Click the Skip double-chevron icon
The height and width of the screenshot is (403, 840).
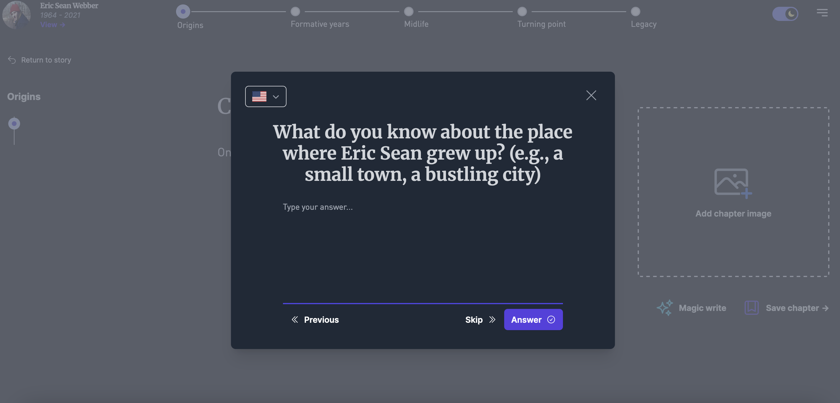click(x=492, y=320)
